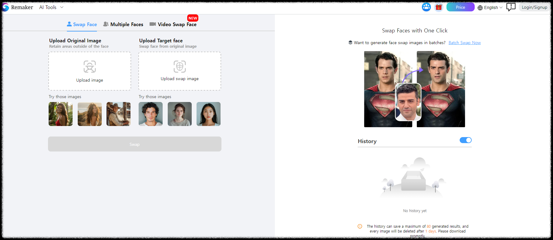The width and height of the screenshot is (553, 240).
Task: Click the grey Swap button
Action: click(135, 144)
